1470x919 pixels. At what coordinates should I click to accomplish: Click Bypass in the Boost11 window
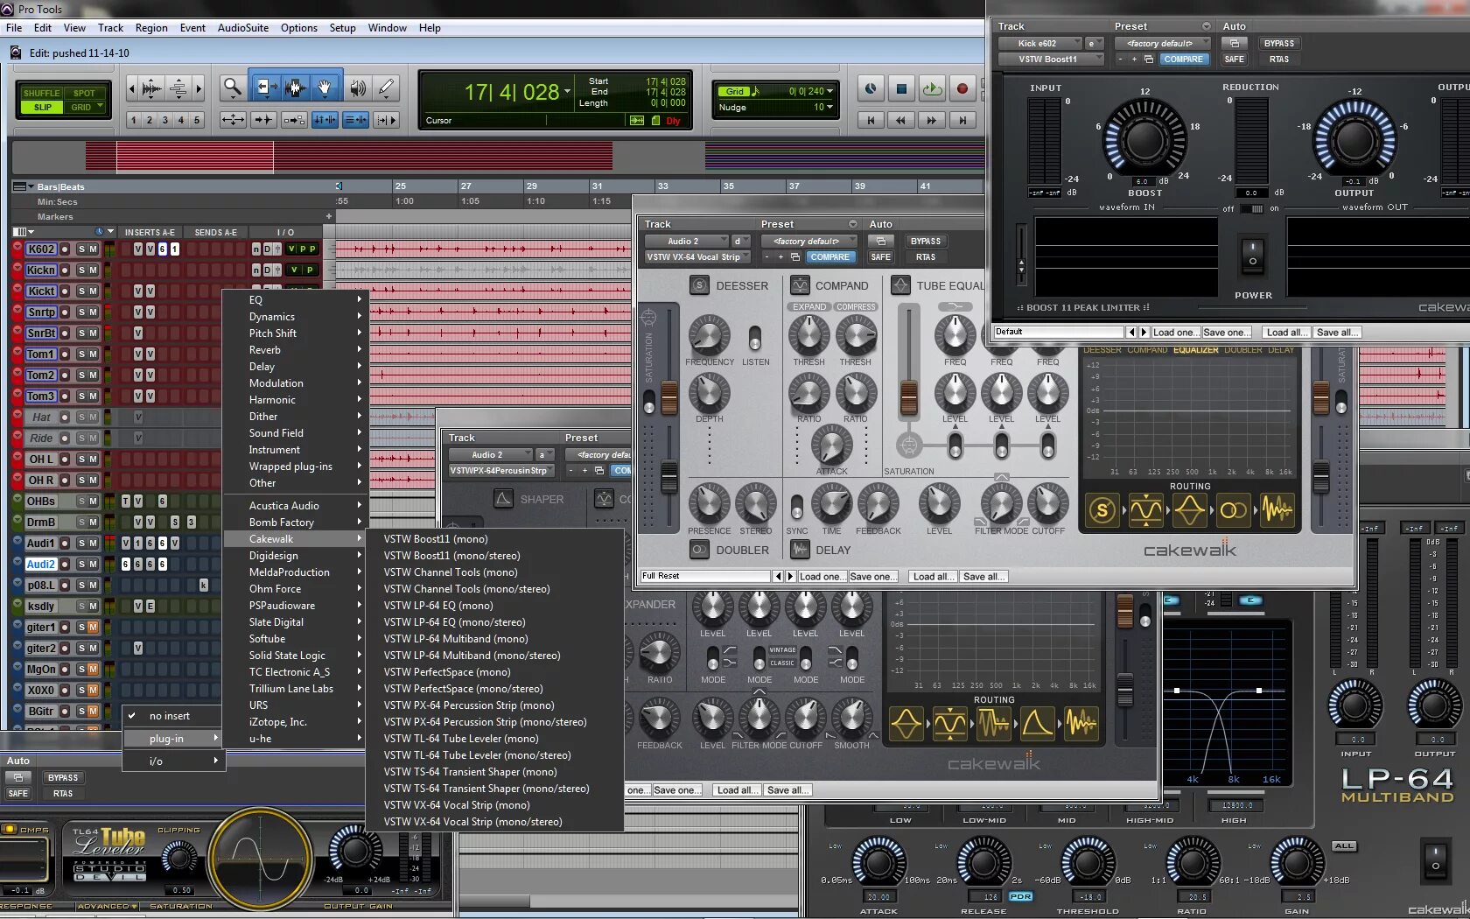point(1279,43)
